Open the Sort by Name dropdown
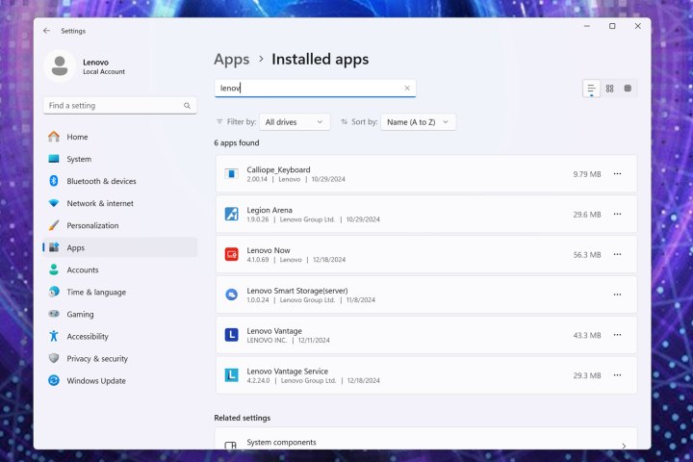 coord(418,122)
